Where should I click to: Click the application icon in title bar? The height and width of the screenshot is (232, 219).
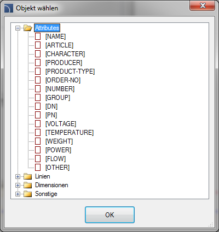point(9,8)
